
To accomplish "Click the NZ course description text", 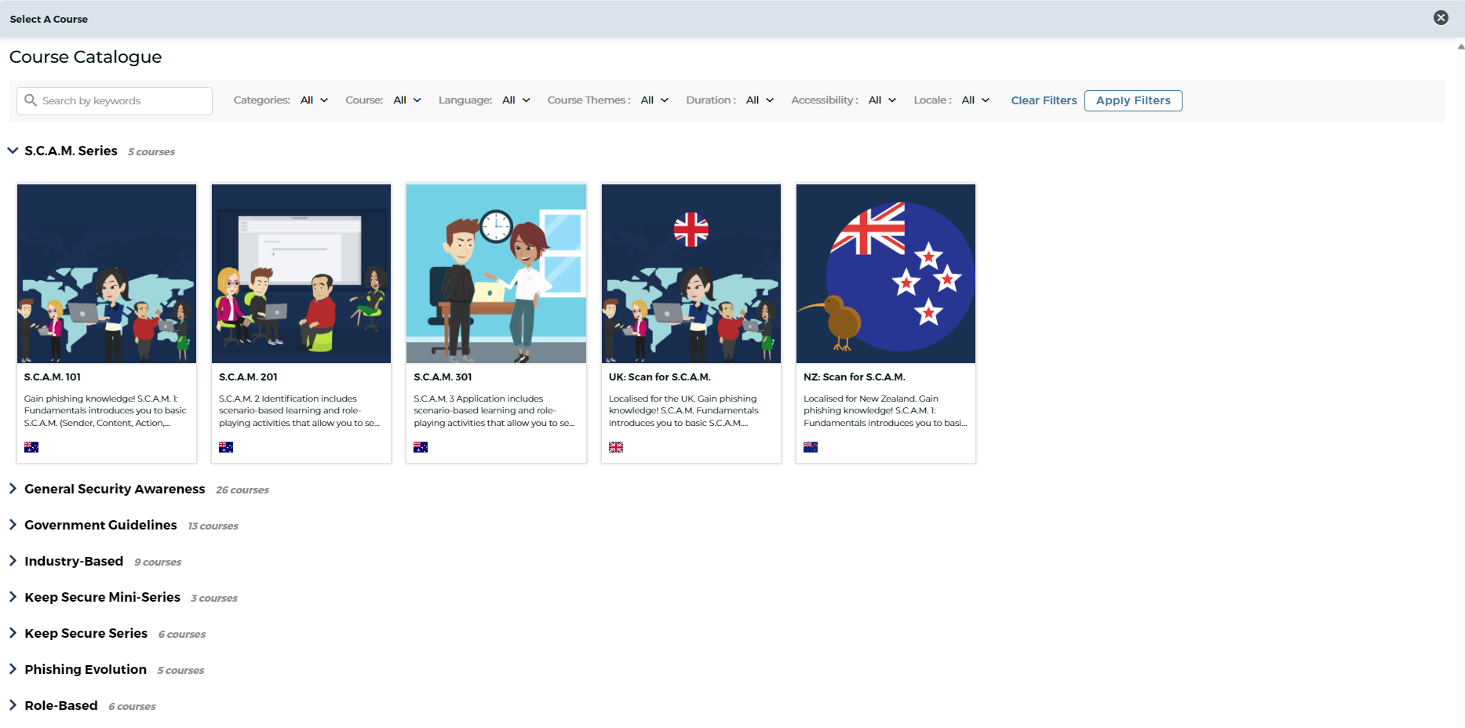I will [x=885, y=411].
